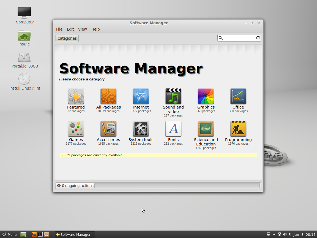The height and width of the screenshot is (238, 317).
Task: Click the ongoing actions gear icon
Action: point(59,186)
